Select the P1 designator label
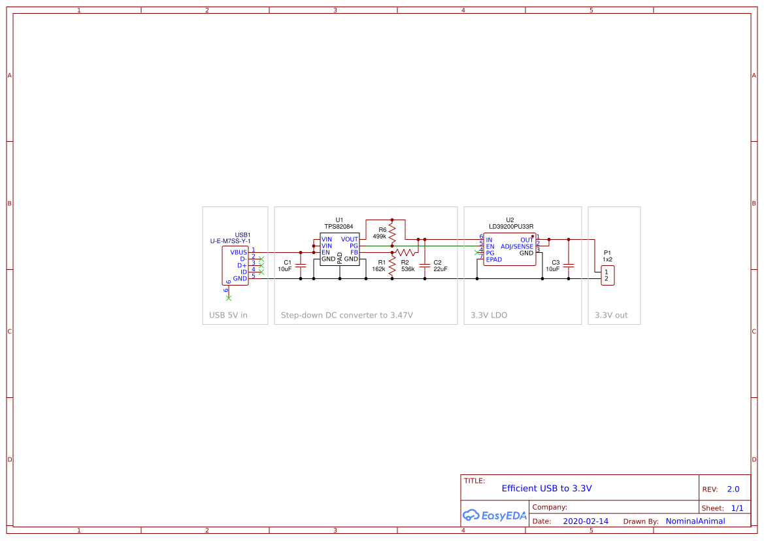The width and height of the screenshot is (764, 541). [x=607, y=253]
